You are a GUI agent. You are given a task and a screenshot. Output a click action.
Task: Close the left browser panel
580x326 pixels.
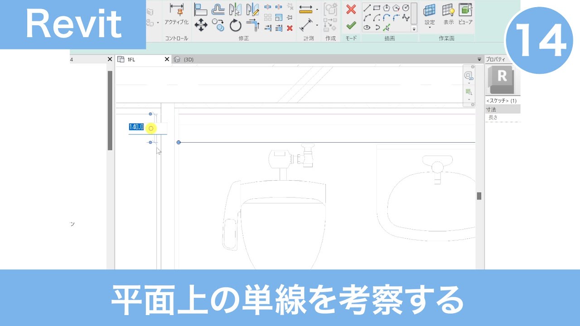coord(110,59)
